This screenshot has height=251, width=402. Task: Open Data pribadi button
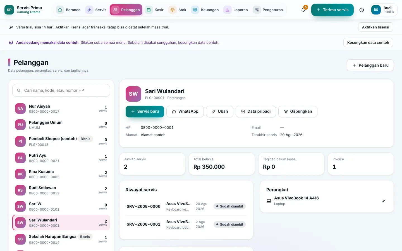pos(256,112)
